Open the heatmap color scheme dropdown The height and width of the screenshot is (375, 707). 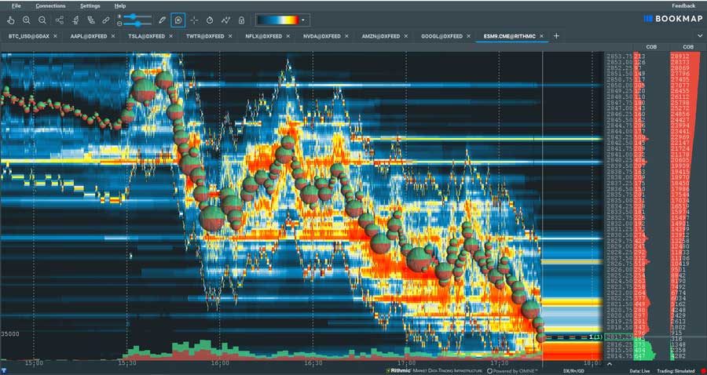point(304,20)
